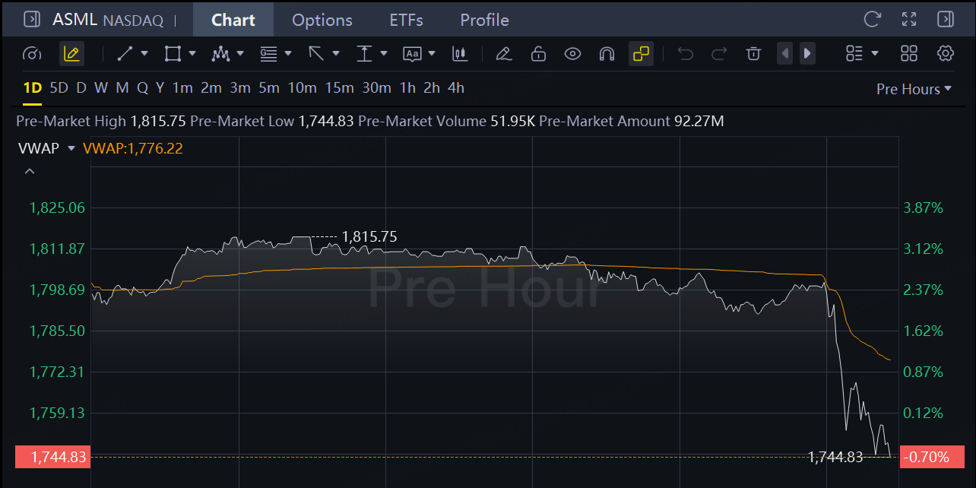The image size is (976, 488).
Task: Select the 5D timeframe
Action: (59, 88)
